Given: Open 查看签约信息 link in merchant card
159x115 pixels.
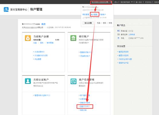Looking at the screenshot, I should (85, 103).
